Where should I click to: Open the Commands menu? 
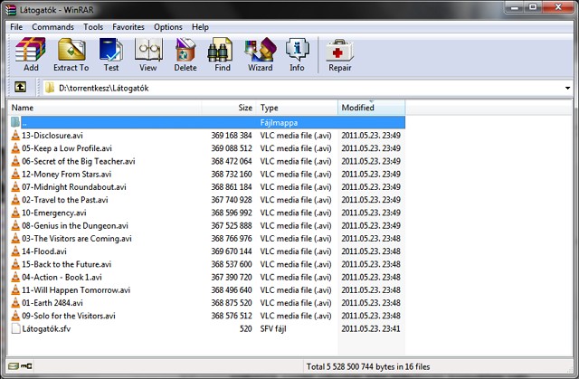52,27
